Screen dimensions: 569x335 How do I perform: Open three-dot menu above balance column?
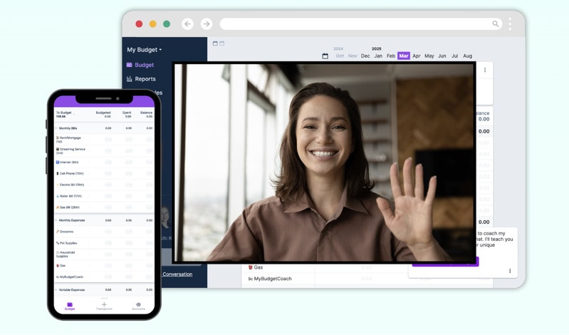[485, 70]
